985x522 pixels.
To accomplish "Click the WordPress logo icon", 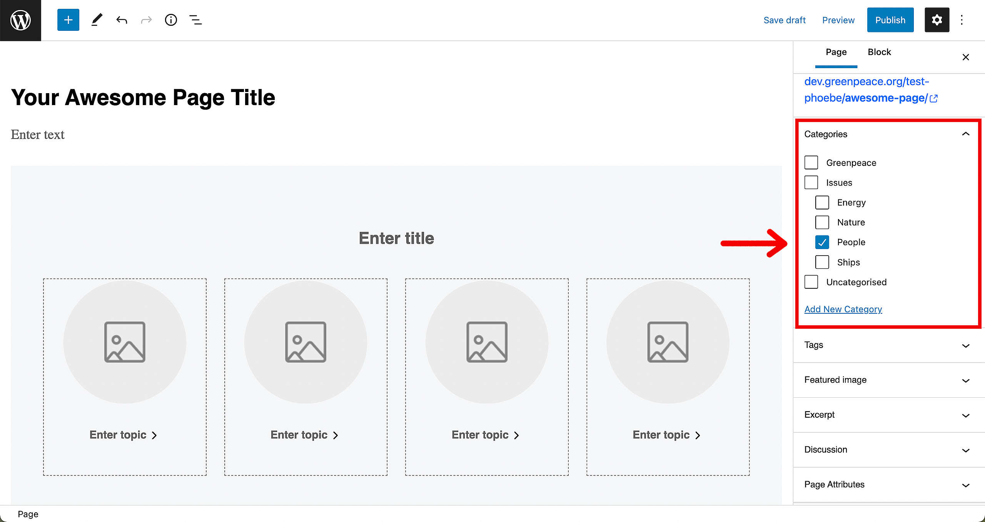I will [20, 20].
